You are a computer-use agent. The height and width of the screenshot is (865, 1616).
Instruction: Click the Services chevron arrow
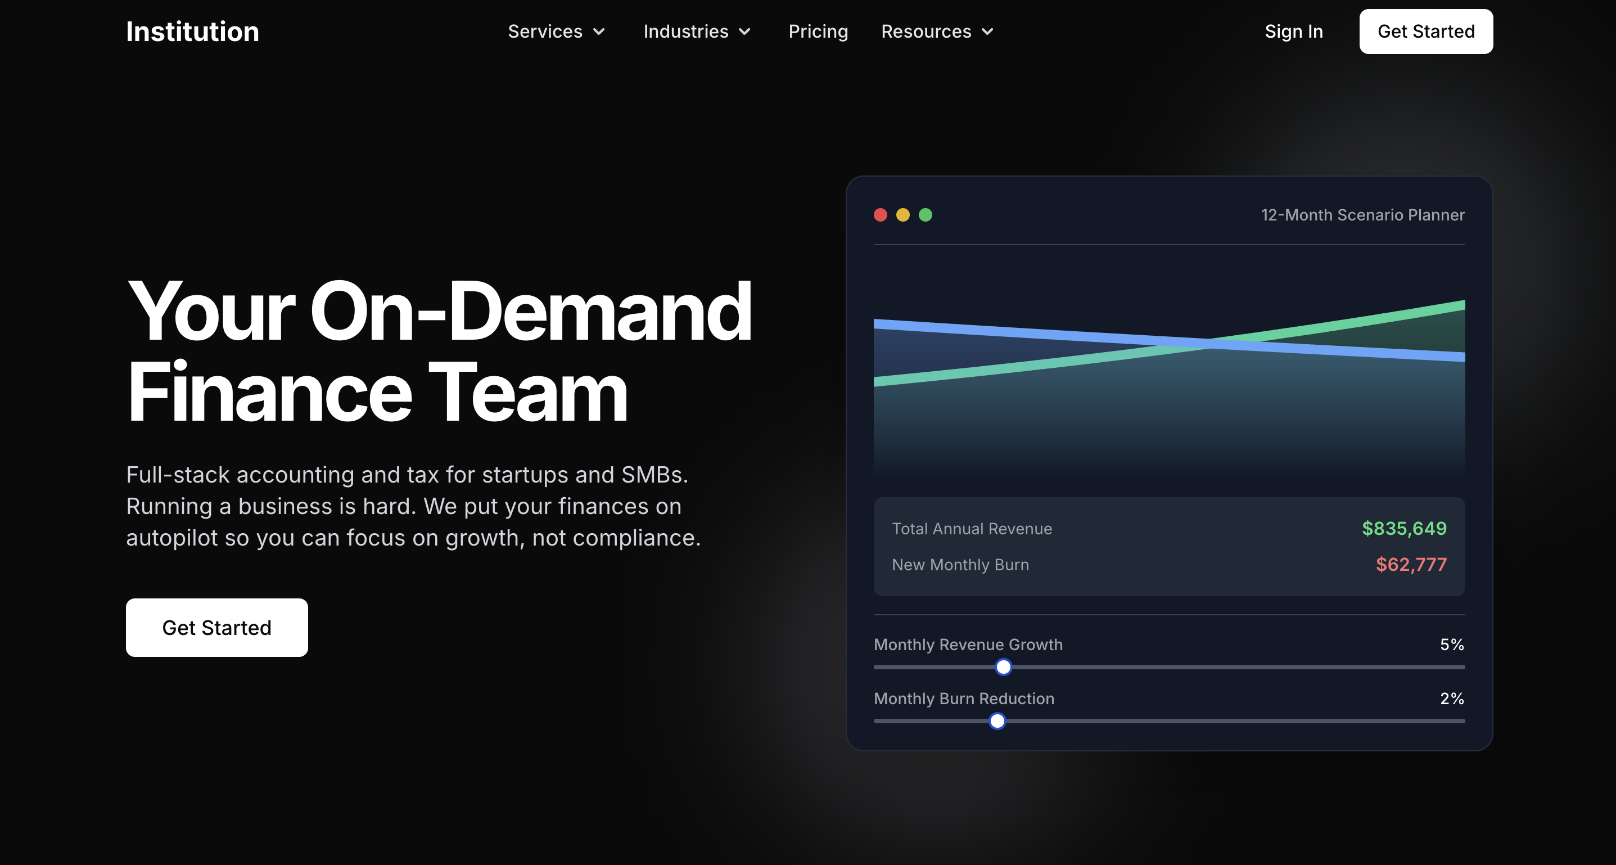(599, 32)
